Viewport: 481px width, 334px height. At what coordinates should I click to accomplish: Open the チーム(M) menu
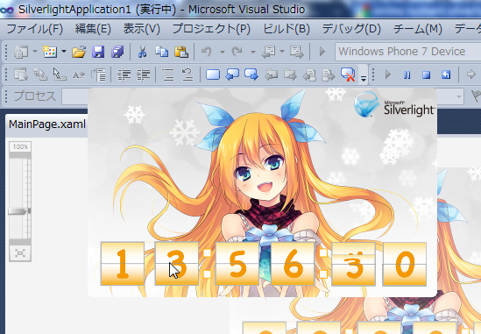point(418,29)
